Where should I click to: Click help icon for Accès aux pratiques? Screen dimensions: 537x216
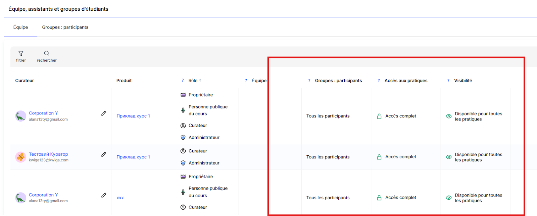379,81
